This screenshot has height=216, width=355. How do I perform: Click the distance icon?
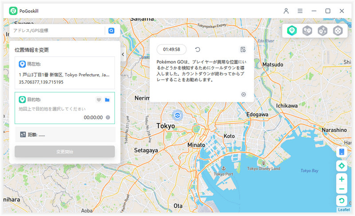pos(23,135)
